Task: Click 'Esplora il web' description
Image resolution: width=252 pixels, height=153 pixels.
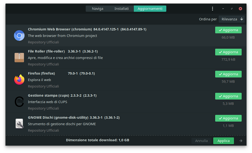Action: click(39, 80)
